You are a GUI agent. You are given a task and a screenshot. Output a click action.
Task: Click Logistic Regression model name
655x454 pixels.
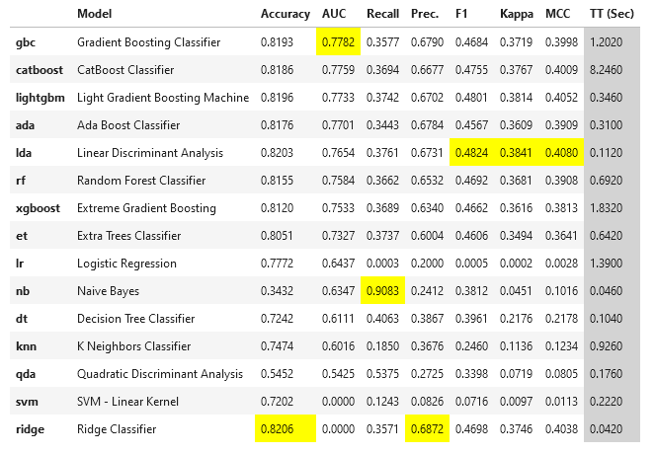coord(126,264)
